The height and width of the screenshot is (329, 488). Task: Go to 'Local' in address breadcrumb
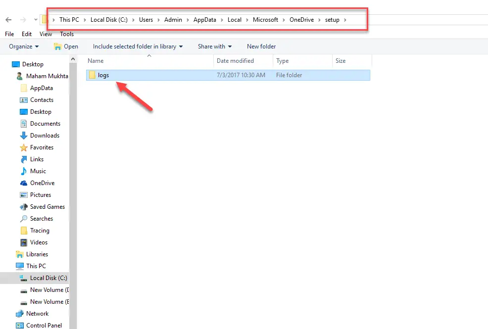click(235, 20)
